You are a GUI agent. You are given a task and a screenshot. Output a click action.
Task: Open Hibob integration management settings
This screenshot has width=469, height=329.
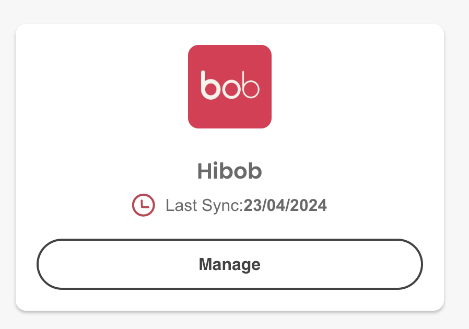(x=230, y=264)
